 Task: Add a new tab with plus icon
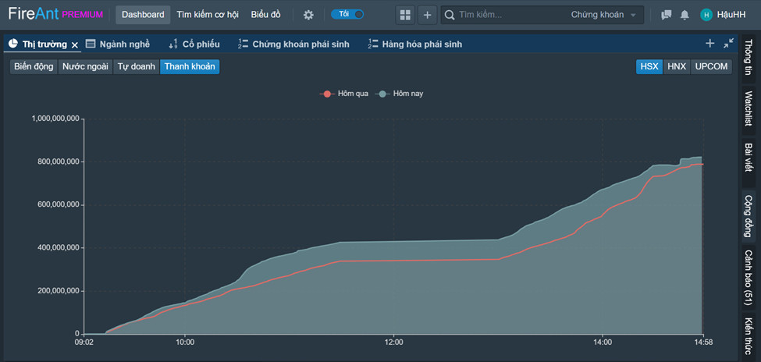709,44
